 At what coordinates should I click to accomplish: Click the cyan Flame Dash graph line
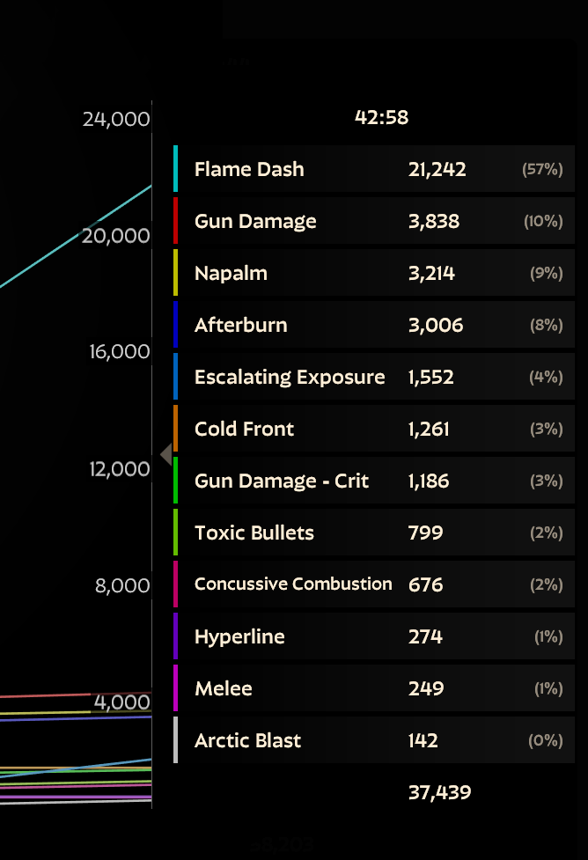pos(76,237)
